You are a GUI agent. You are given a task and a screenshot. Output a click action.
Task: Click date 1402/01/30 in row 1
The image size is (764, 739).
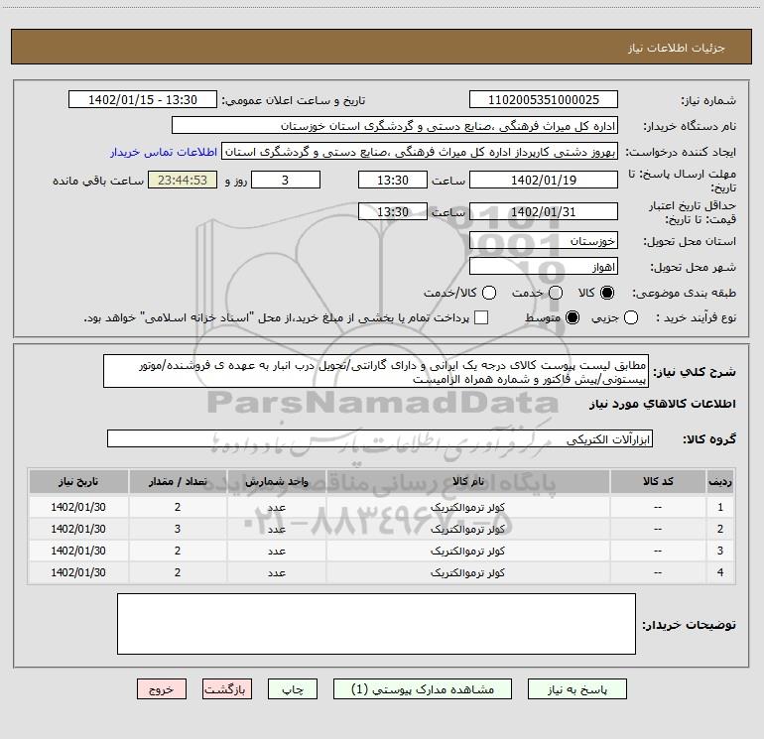78,507
